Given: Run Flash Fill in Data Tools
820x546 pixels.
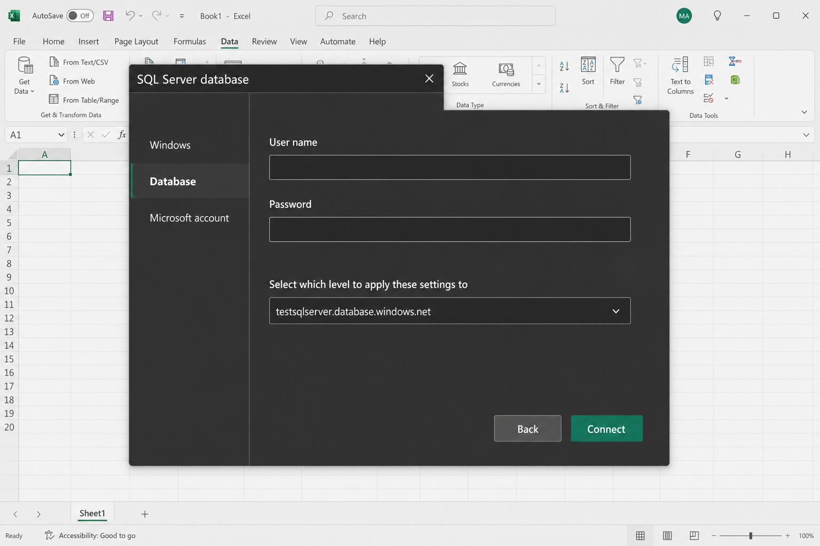Looking at the screenshot, I should coord(708,61).
